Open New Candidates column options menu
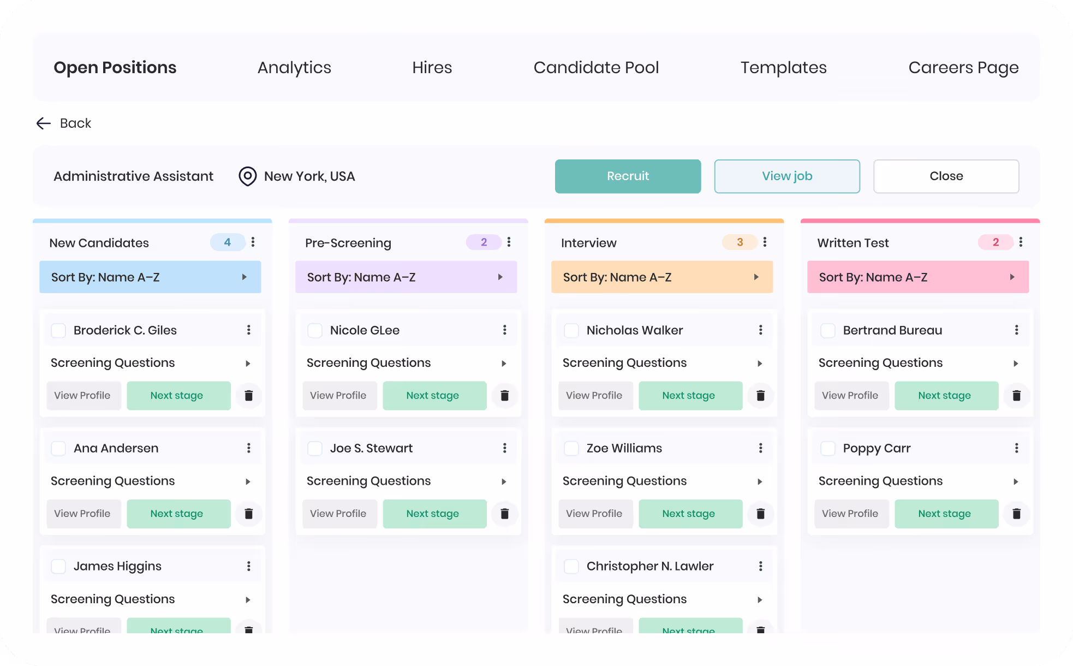The image size is (1073, 666). (253, 242)
